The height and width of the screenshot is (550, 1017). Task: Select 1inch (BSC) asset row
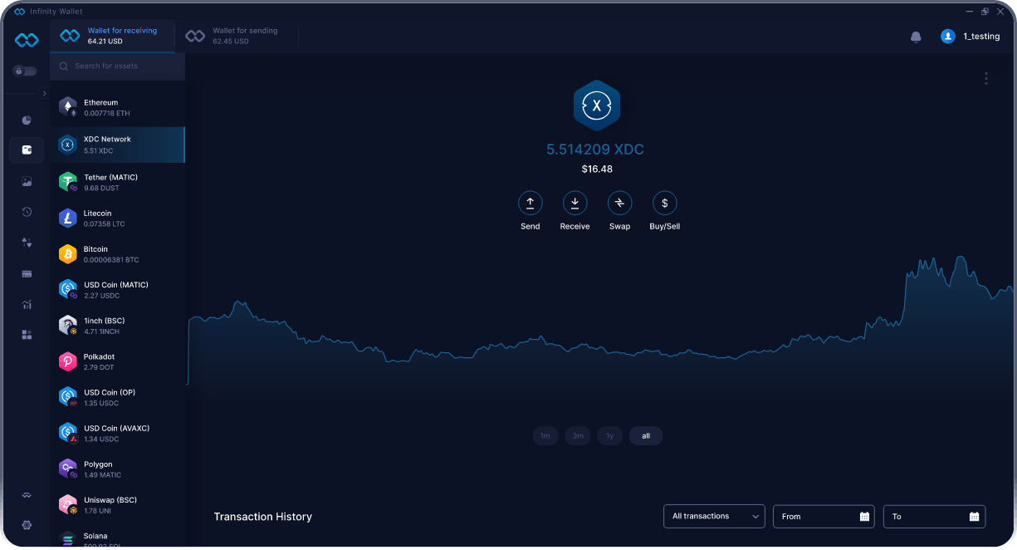click(118, 326)
